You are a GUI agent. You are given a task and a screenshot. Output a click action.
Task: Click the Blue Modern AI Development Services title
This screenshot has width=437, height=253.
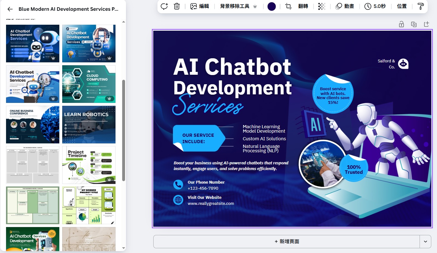(x=69, y=9)
